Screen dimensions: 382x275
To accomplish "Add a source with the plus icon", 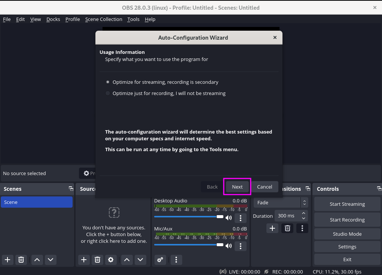I will point(83,260).
